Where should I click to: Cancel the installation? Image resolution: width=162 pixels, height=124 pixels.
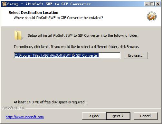click(x=146, y=116)
